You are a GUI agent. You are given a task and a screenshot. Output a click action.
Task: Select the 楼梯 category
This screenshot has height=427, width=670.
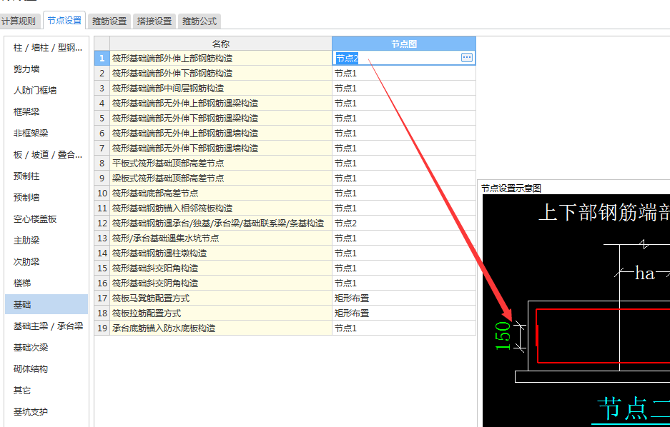point(47,283)
